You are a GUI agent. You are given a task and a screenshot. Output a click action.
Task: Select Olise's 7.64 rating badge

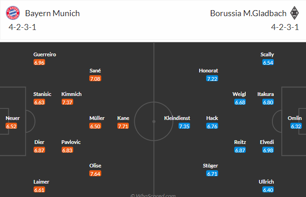(x=95, y=174)
